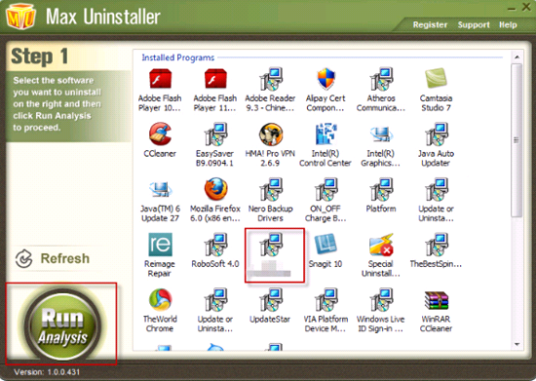Select TheWorld Chrome browser icon
Viewport: 536px width, 381px height.
[160, 300]
